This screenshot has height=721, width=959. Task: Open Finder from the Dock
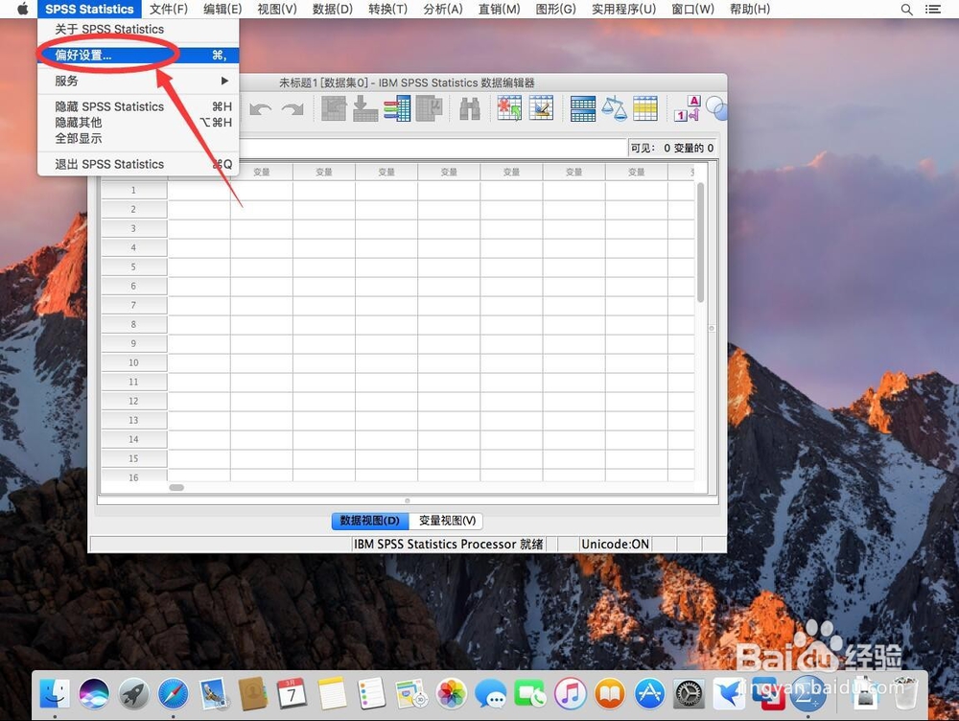click(x=55, y=693)
